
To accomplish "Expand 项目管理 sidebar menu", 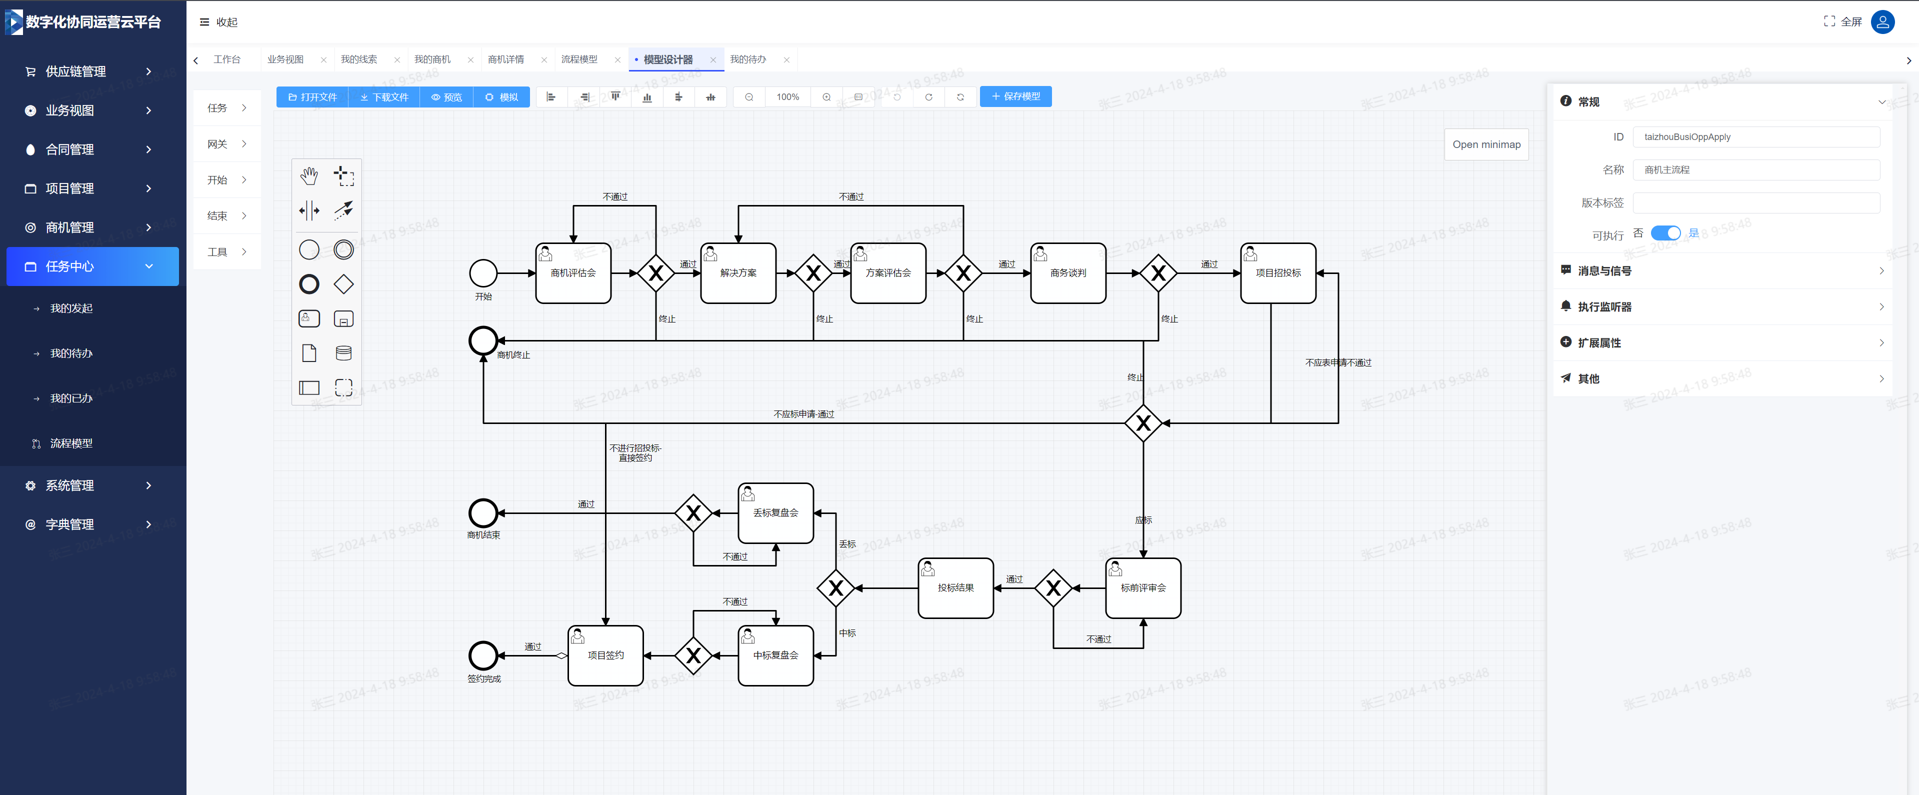I will click(92, 188).
